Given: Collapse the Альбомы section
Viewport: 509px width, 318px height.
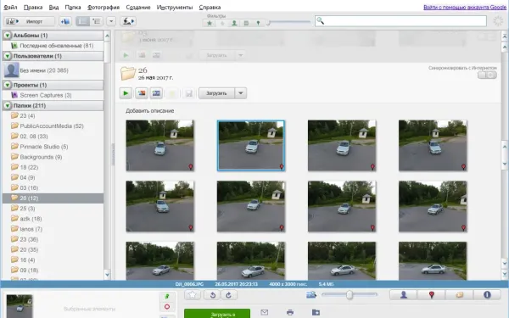Looking at the screenshot, I should tap(8, 36).
